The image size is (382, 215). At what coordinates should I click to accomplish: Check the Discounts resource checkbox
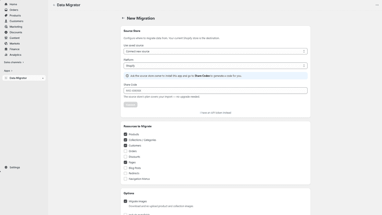click(x=125, y=157)
